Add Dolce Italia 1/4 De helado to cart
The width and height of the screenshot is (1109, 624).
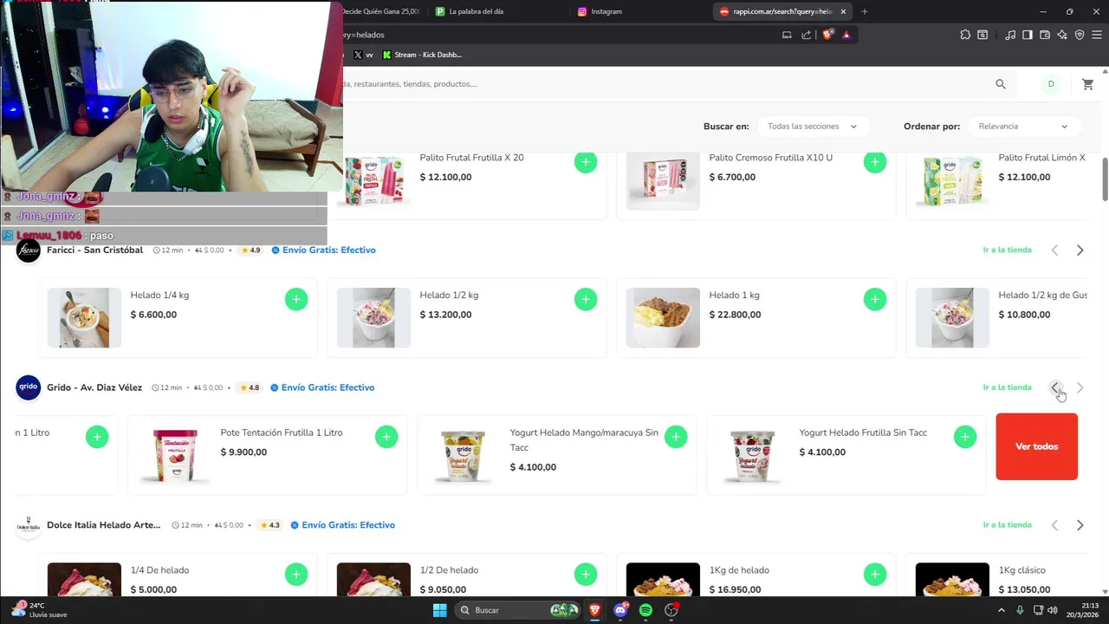point(296,575)
